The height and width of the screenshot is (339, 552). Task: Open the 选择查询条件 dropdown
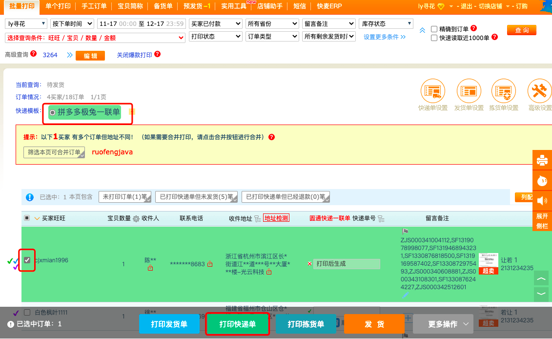[95, 38]
